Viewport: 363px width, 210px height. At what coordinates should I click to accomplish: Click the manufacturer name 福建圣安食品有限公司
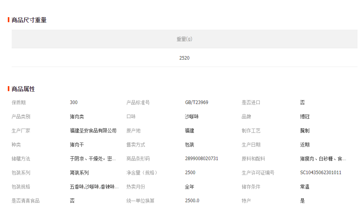[x=93, y=131]
